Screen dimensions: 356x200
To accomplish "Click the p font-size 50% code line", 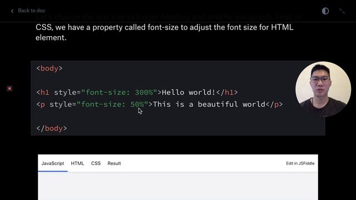I will [x=160, y=104].
